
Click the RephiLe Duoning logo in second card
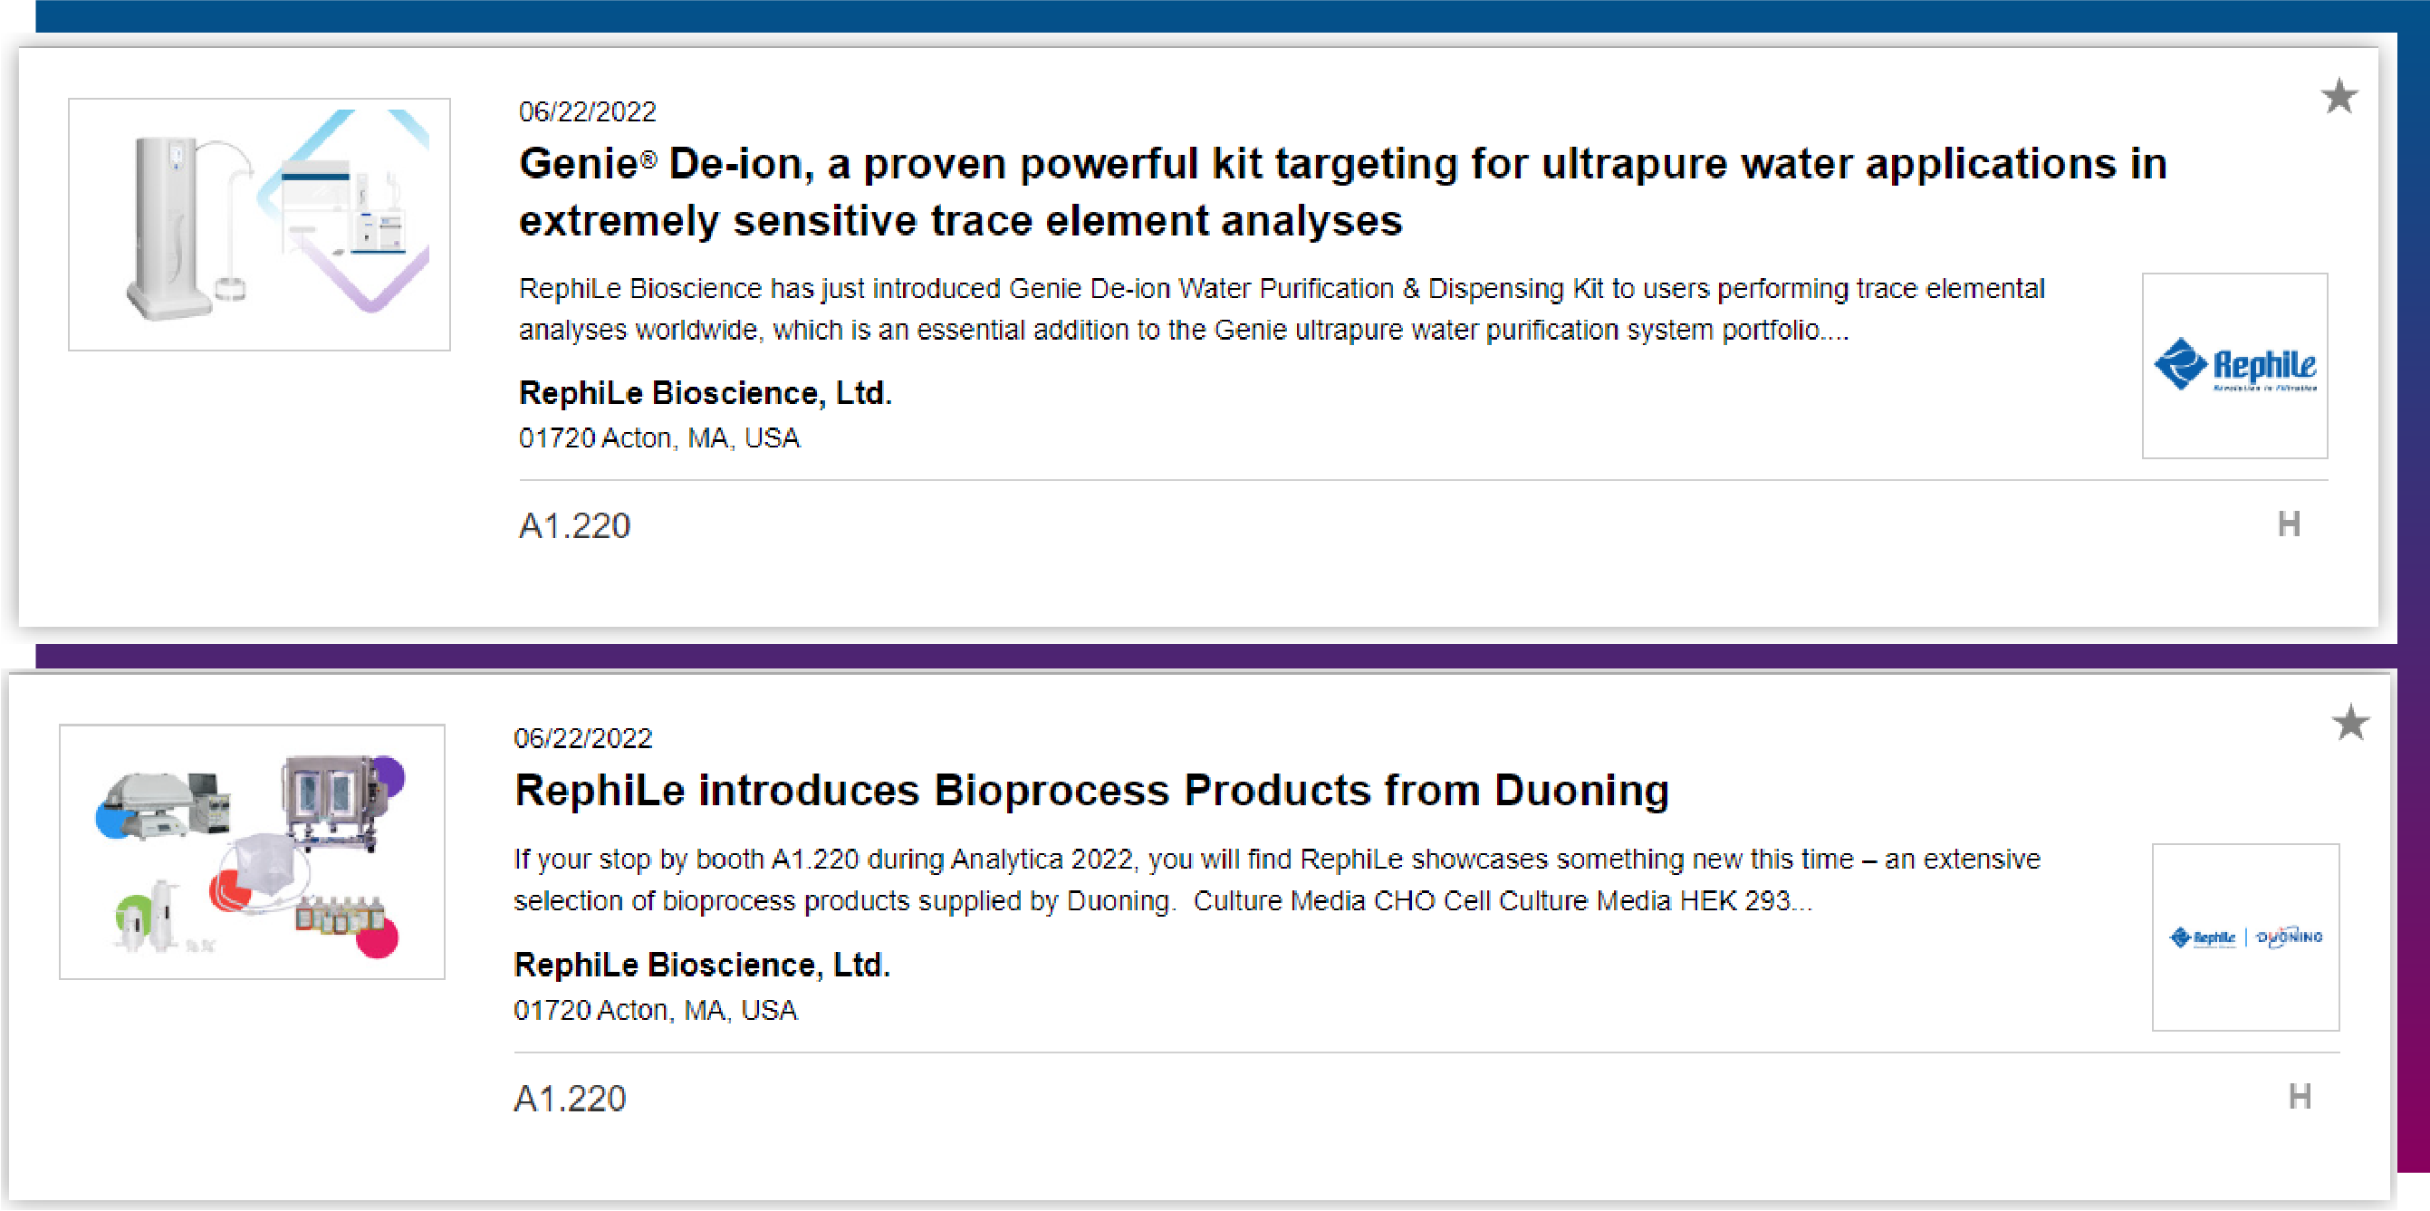pos(2244,937)
